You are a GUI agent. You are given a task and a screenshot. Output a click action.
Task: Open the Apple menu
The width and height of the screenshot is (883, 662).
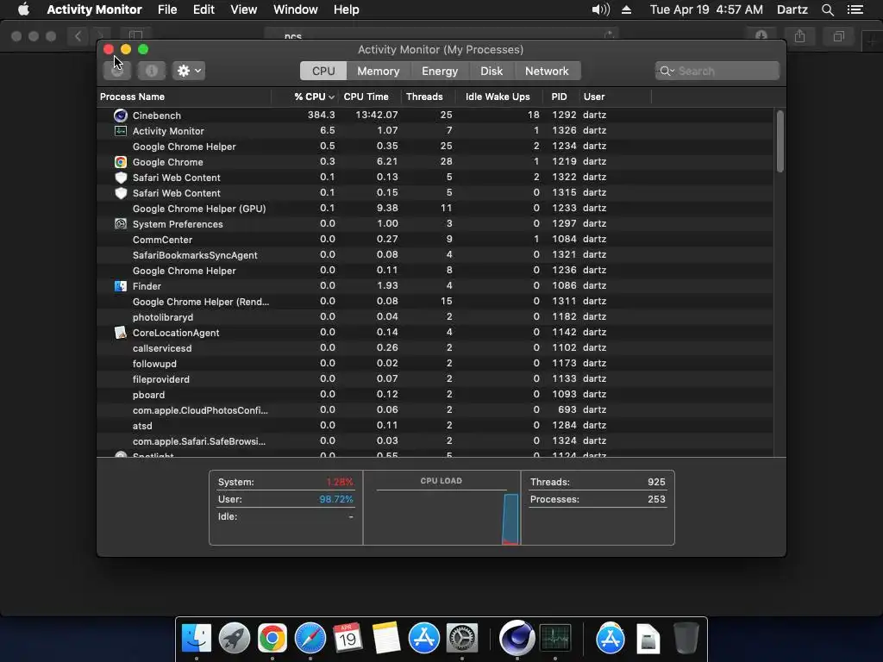point(23,9)
